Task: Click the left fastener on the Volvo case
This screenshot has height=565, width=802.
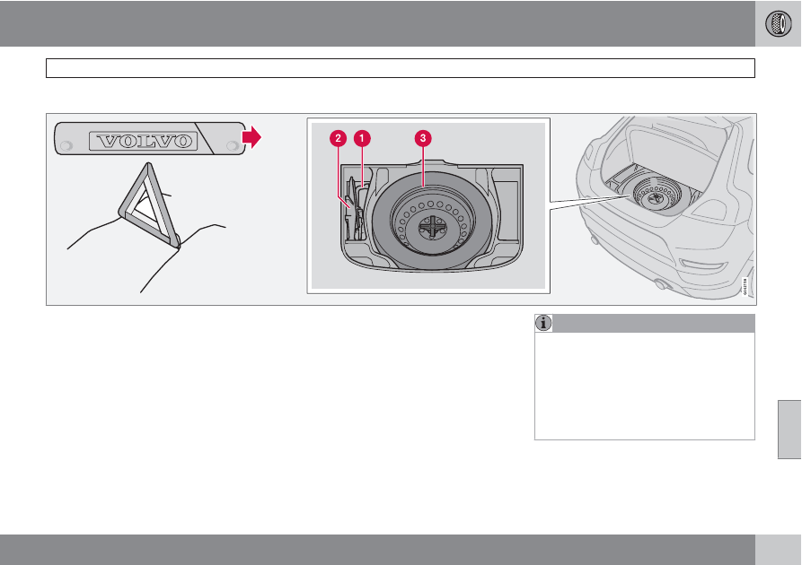Action: 66,146
